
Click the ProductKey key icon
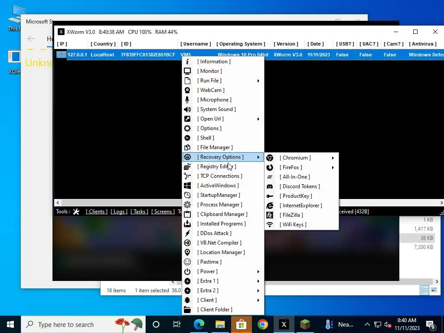[x=270, y=196]
